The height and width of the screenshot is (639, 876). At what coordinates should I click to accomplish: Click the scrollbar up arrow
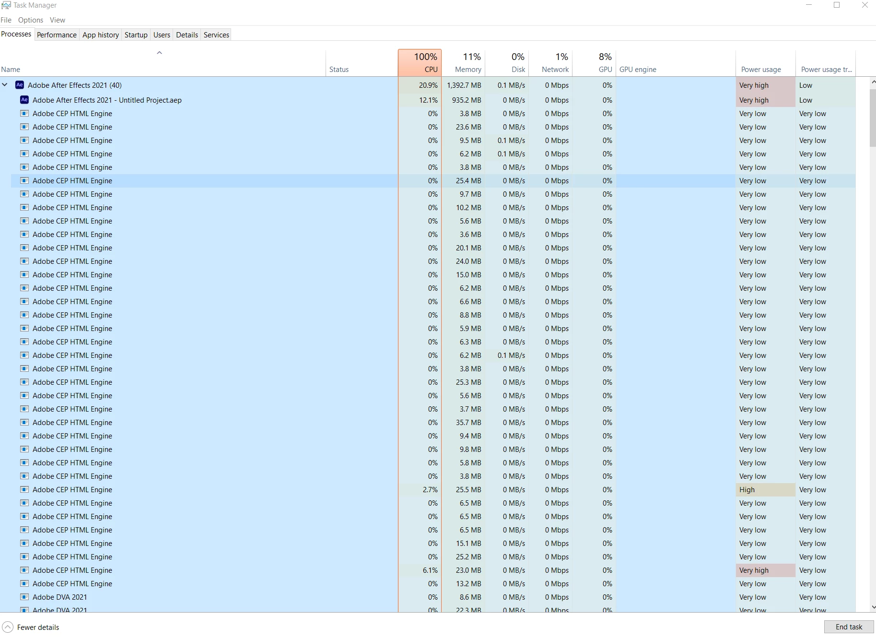pos(873,83)
